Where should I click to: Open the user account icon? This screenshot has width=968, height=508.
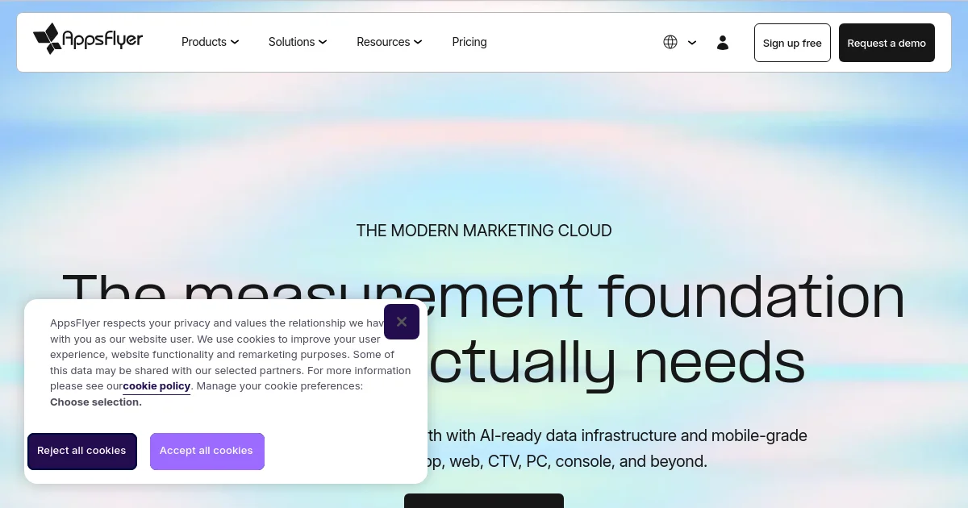click(x=723, y=42)
